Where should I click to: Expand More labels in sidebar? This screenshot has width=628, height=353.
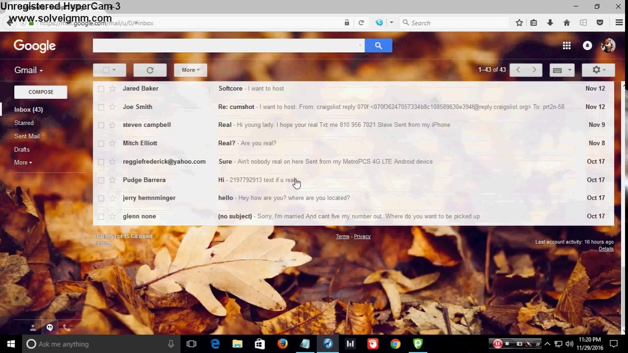(x=23, y=163)
